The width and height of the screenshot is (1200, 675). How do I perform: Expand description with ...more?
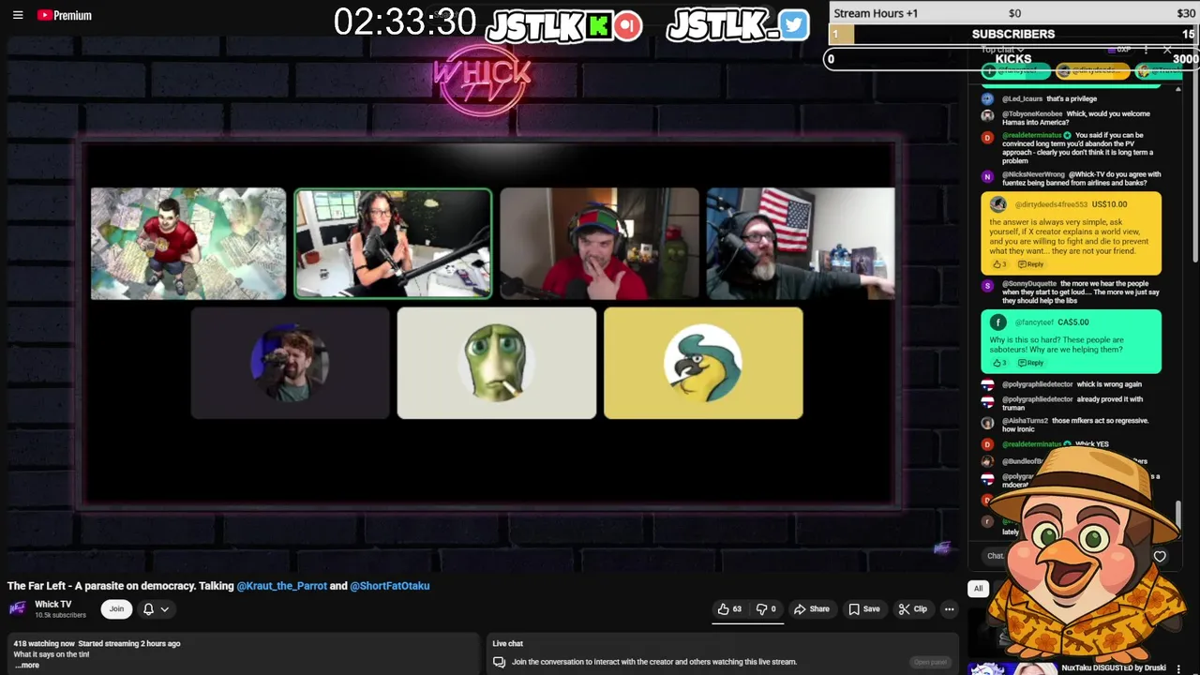(27, 665)
